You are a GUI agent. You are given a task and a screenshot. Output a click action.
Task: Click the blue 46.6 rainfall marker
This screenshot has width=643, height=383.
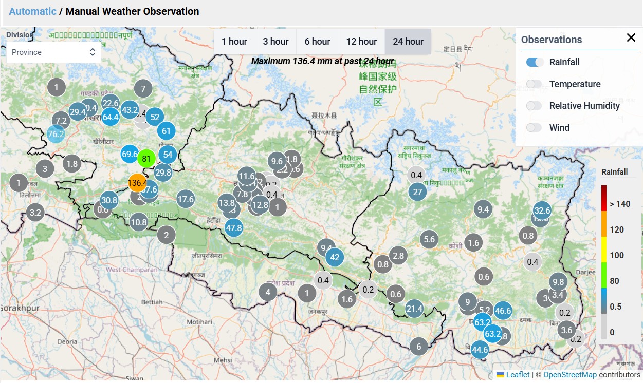[503, 310]
